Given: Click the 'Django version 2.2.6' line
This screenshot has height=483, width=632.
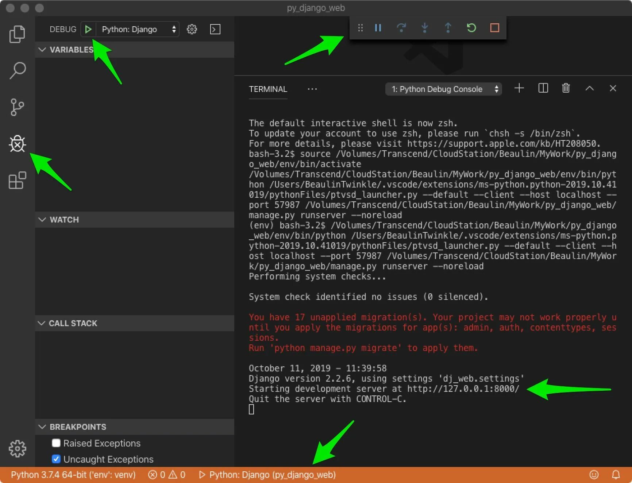Looking at the screenshot, I should coord(386,379).
